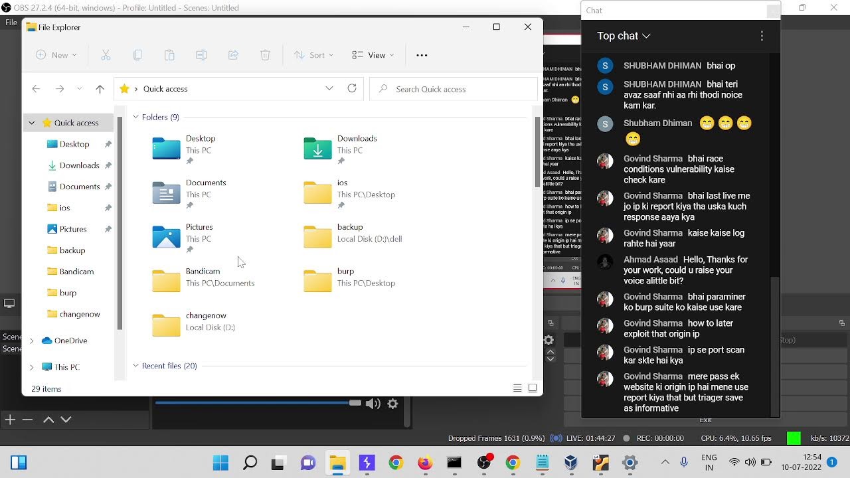The width and height of the screenshot is (850, 478).
Task: Click message 'ip se port scan kar skte hai kya'
Action: pos(684,355)
